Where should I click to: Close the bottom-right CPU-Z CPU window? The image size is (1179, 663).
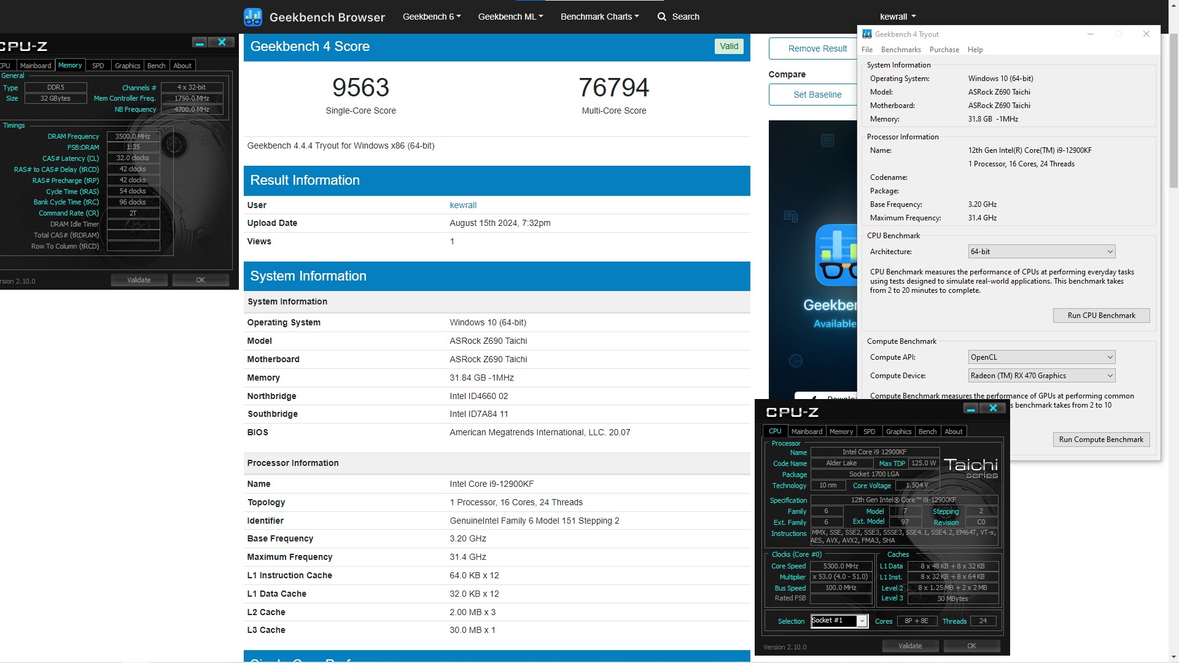tap(993, 408)
